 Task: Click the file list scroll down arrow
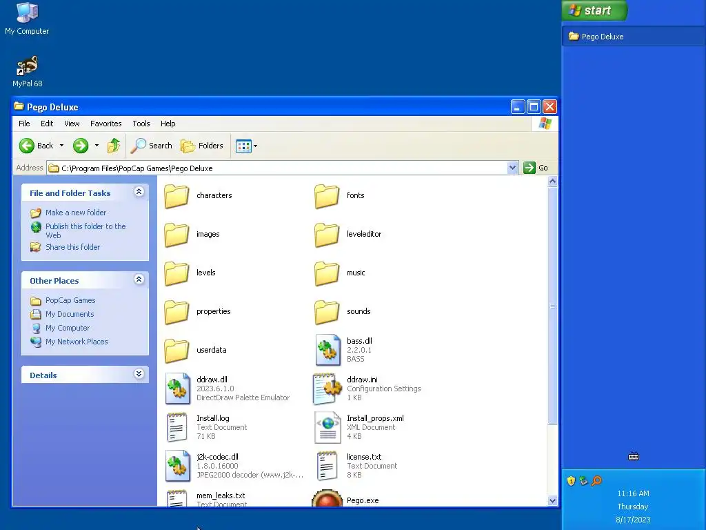(x=552, y=501)
